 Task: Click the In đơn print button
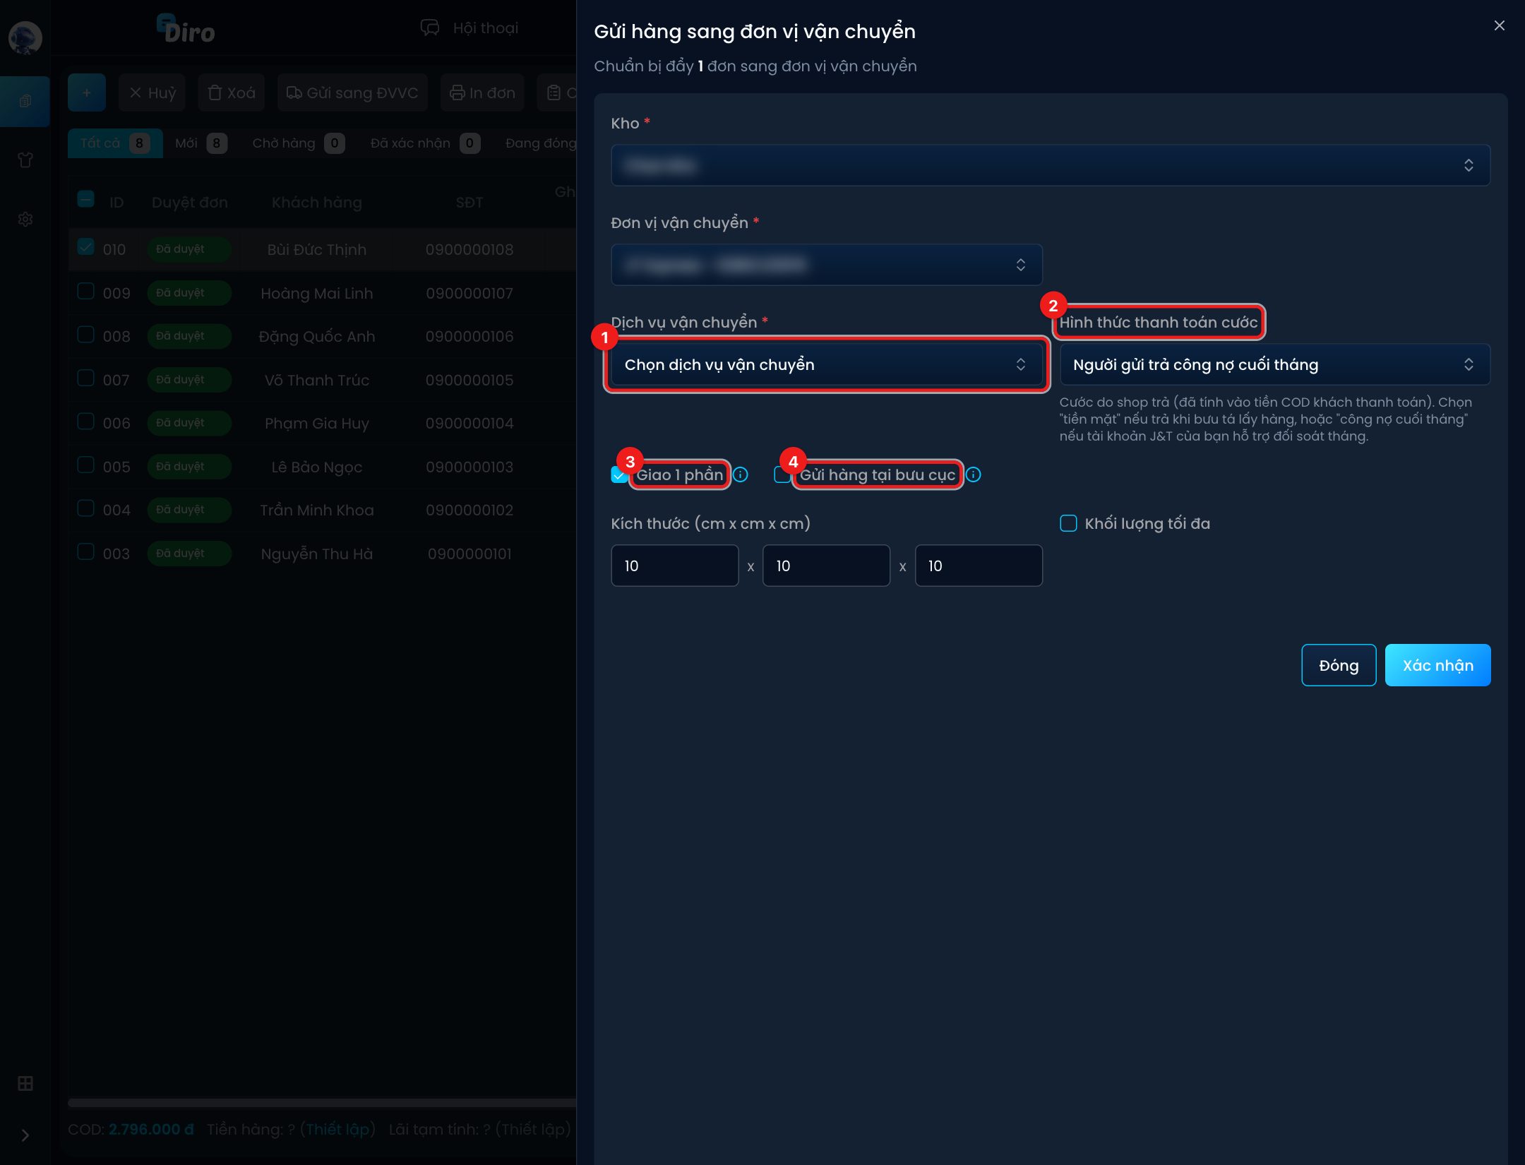click(482, 92)
